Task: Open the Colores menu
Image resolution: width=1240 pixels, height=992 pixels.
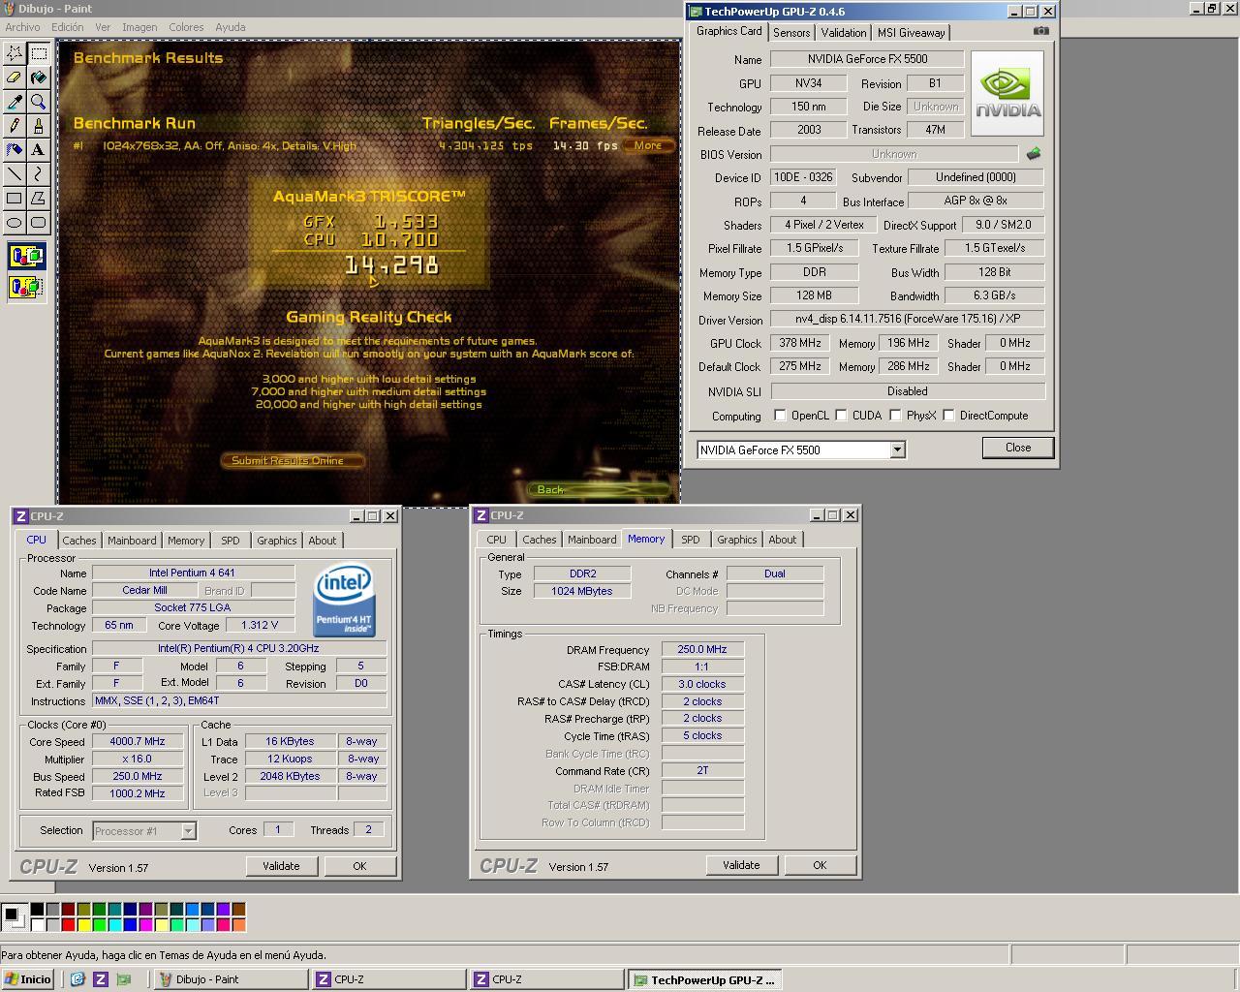Action: [x=186, y=27]
